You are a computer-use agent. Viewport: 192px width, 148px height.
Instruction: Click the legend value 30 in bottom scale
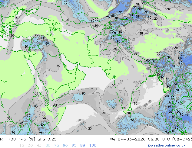click(30, 145)
